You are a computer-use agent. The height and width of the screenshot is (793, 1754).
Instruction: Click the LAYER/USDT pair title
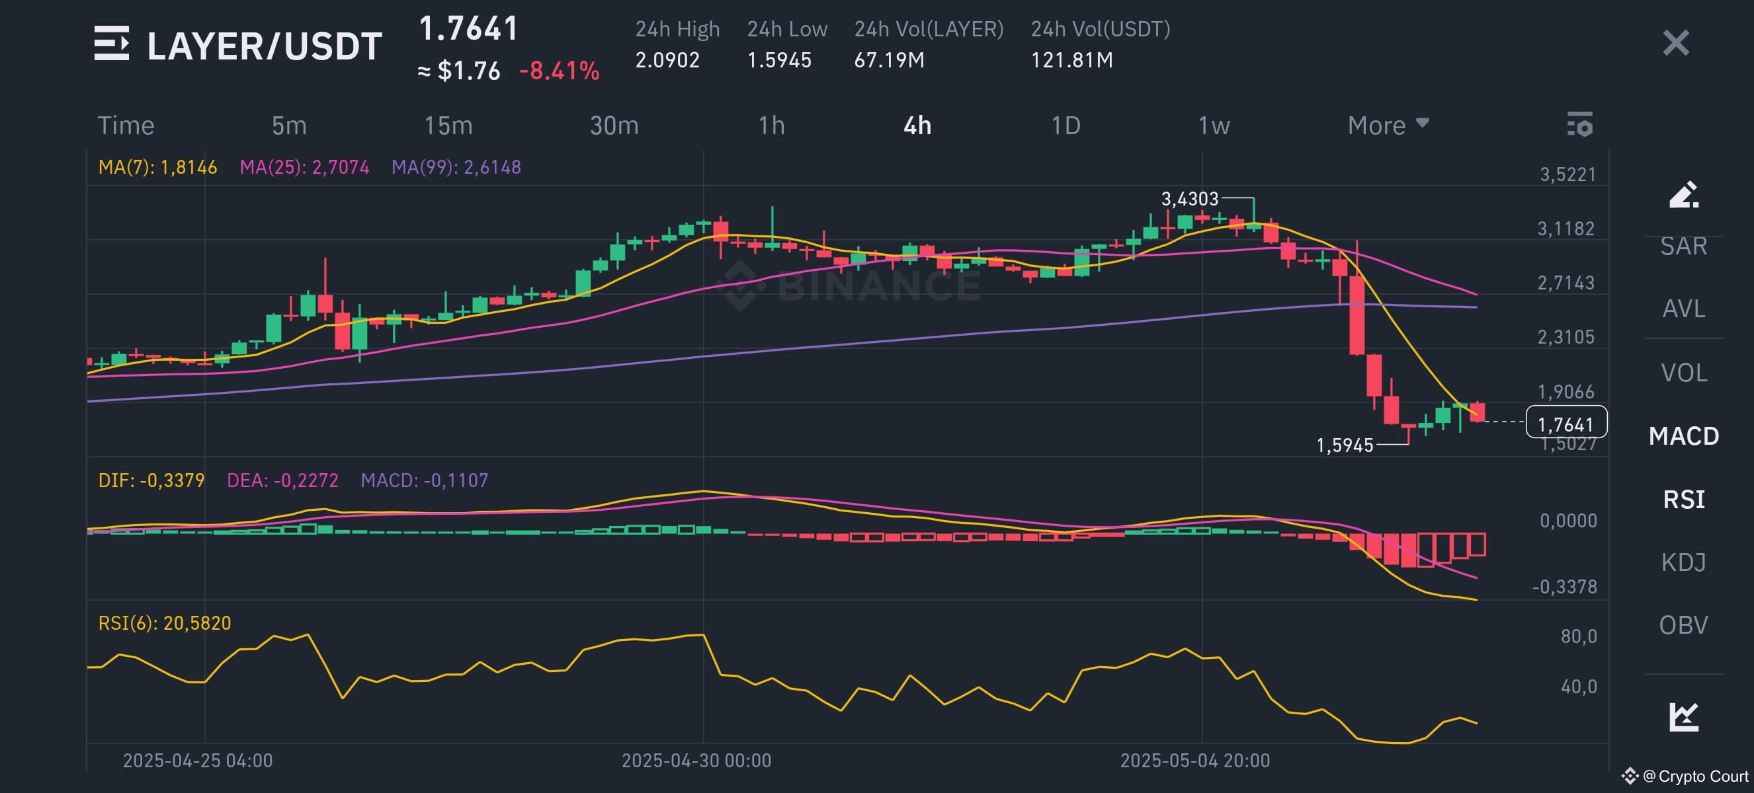click(x=264, y=46)
